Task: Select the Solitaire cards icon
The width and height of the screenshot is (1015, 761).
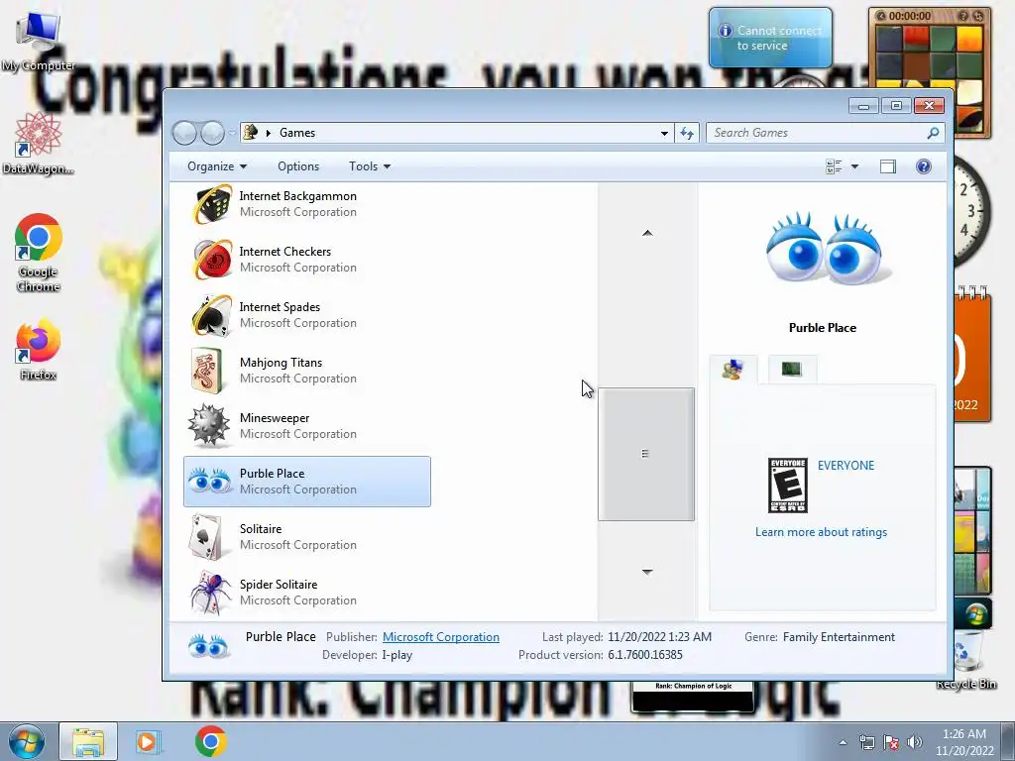Action: (207, 537)
